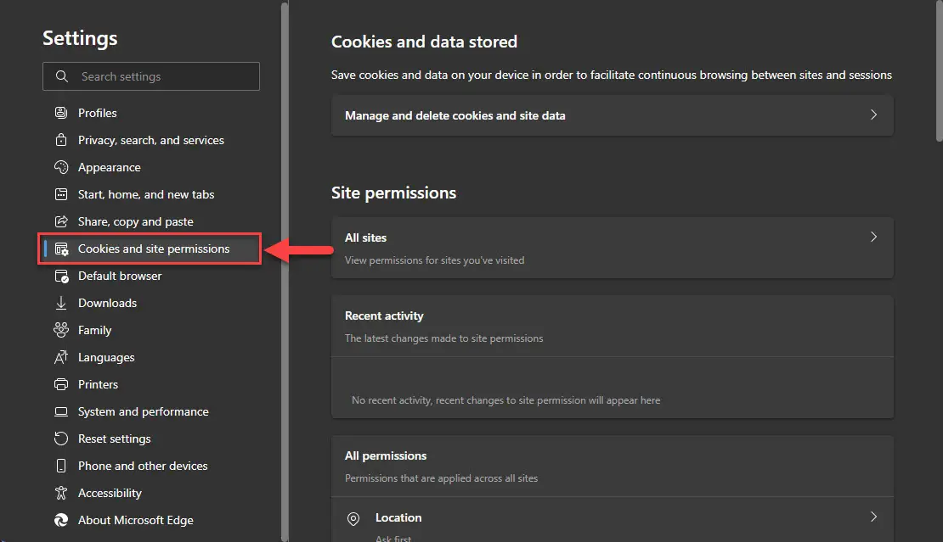Click the main page vertical scrollbar thumb
The image size is (943, 542).
tap(940, 71)
